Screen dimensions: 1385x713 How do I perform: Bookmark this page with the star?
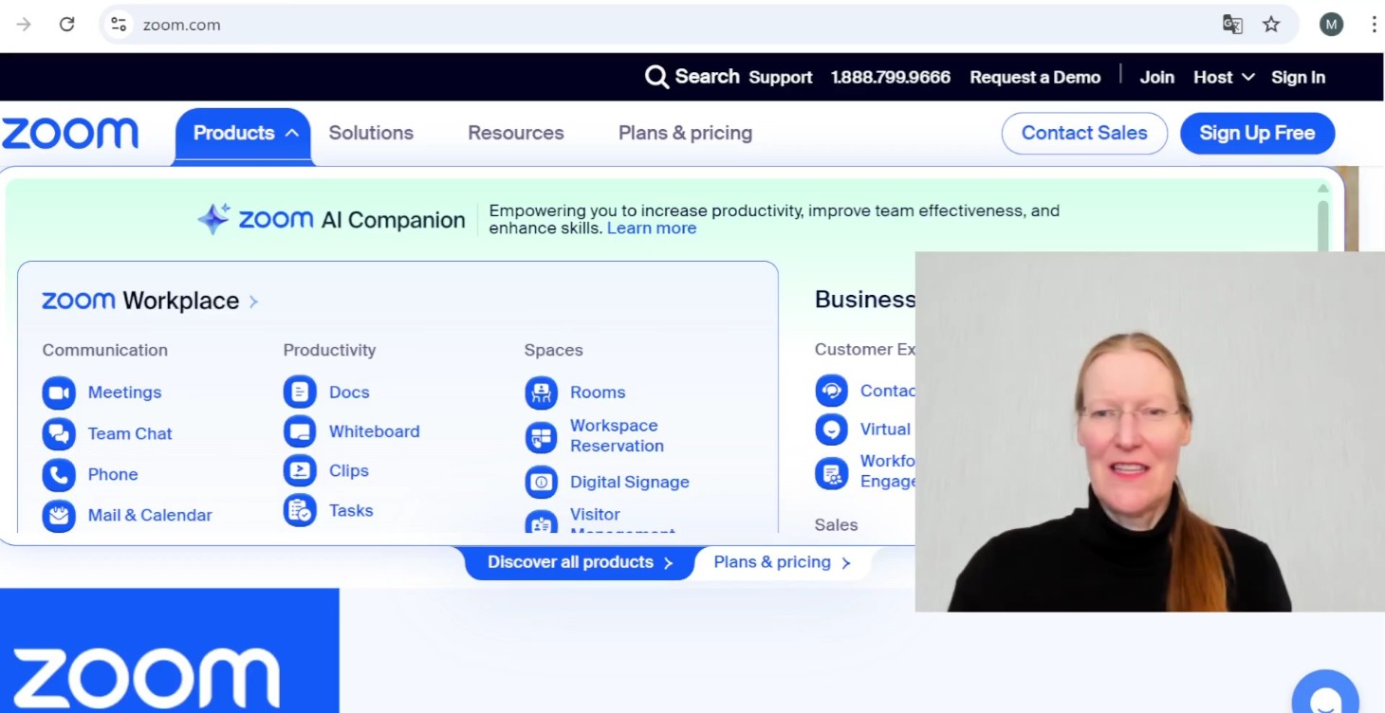click(x=1271, y=25)
